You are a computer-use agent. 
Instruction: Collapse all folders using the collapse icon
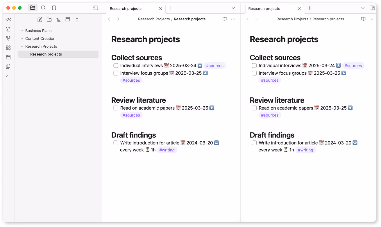(77, 19)
